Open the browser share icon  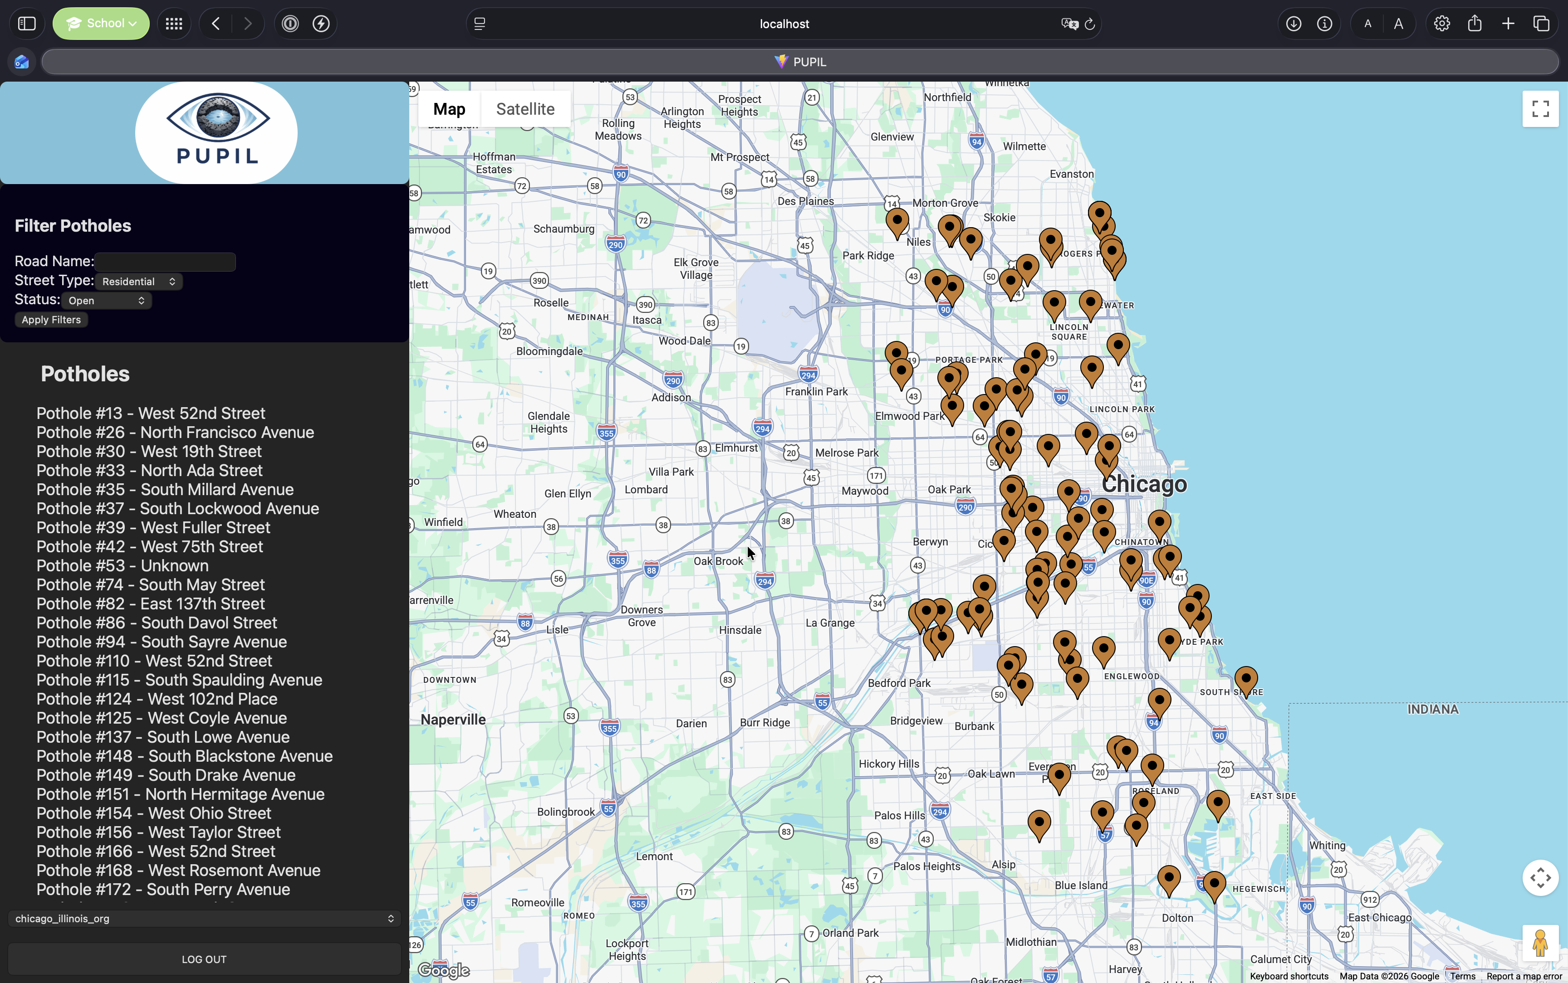[1475, 24]
